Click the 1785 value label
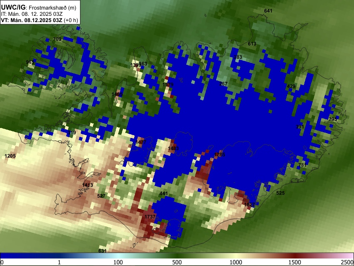The width and height of the screenshot is (354, 266). click(x=219, y=155)
